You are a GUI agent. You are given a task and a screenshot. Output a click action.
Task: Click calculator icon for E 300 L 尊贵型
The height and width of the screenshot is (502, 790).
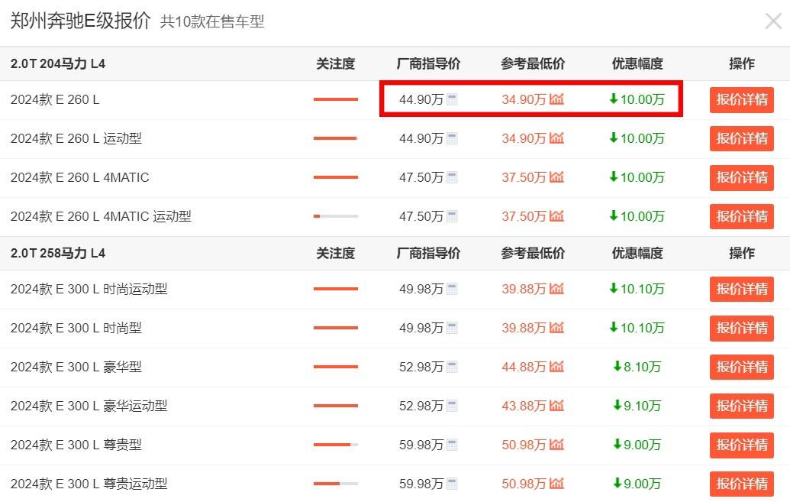(452, 445)
